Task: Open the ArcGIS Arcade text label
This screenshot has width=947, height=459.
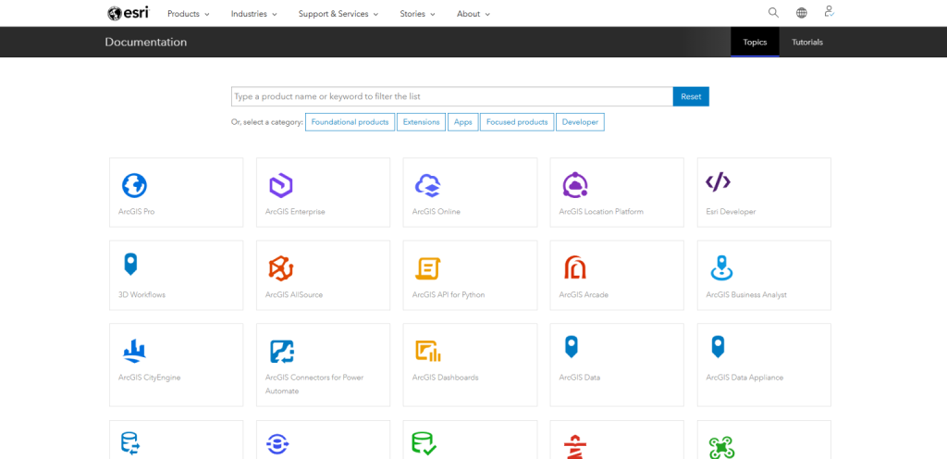Action: (x=584, y=294)
